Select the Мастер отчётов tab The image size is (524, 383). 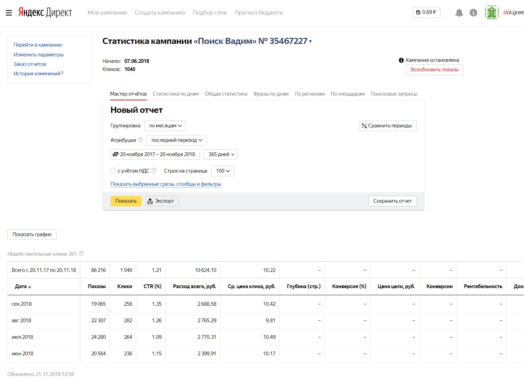click(x=128, y=94)
